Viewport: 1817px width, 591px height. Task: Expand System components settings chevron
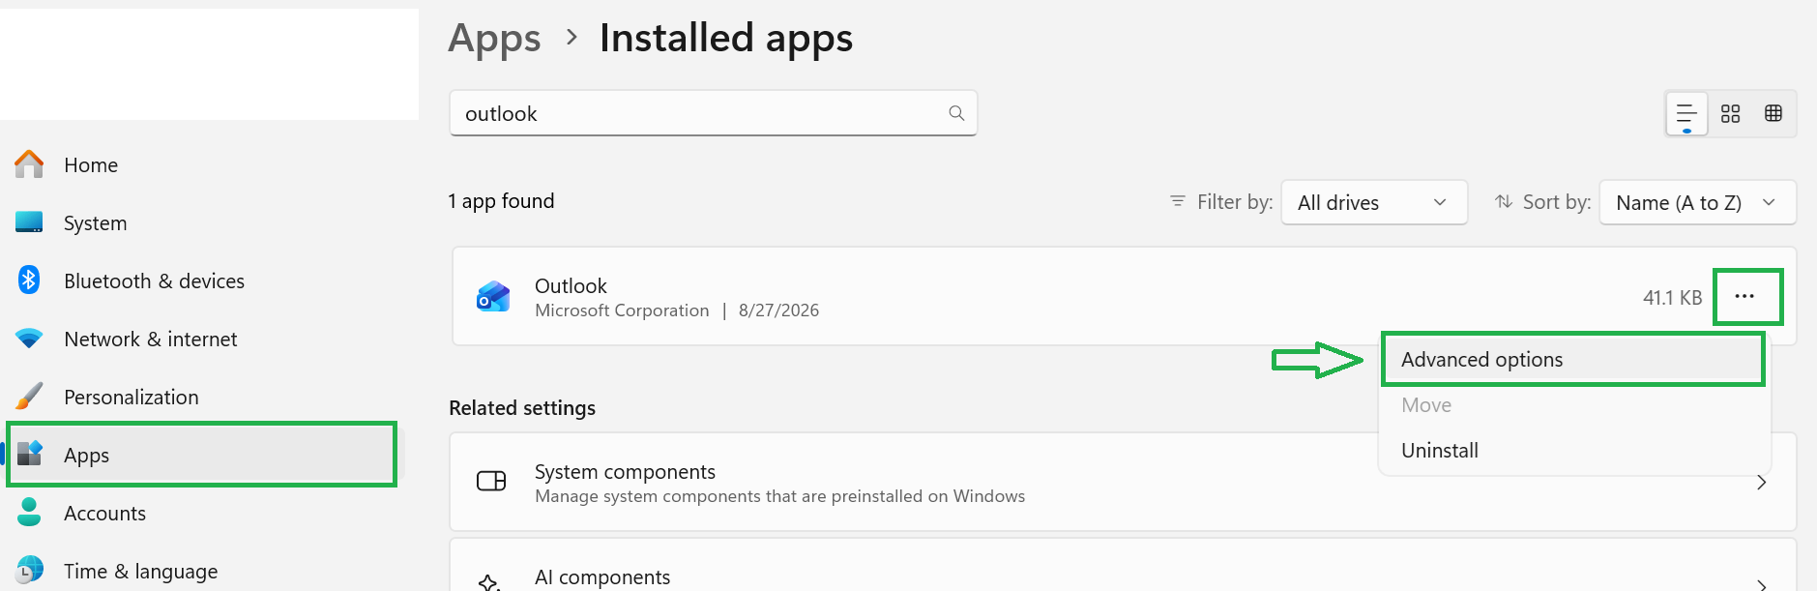[1762, 482]
